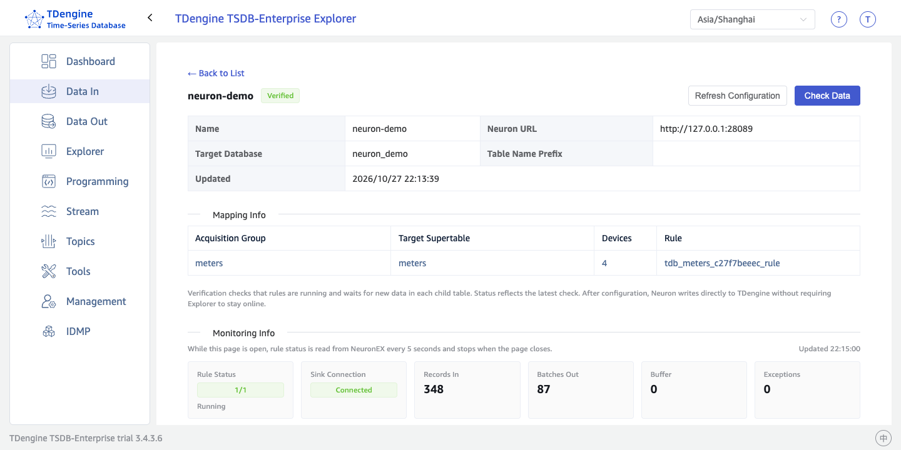Click the Topics sidebar icon
Viewport: 901px width, 450px height.
click(x=49, y=241)
